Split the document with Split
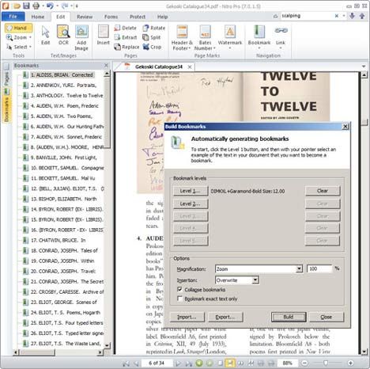This screenshot has width=370, height=369. coord(152,37)
